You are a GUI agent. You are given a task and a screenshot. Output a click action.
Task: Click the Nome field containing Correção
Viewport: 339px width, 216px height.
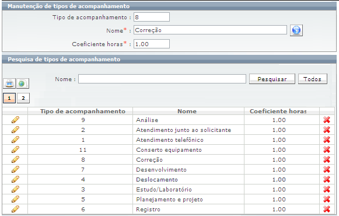210,30
